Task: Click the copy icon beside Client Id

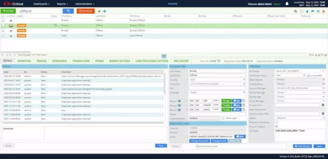Action: (x=219, y=61)
